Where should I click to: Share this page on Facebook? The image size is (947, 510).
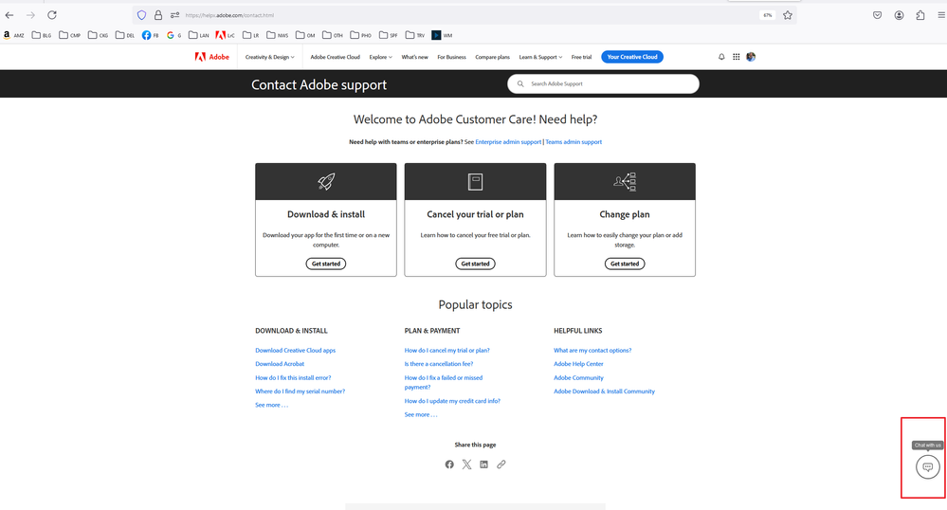point(449,464)
